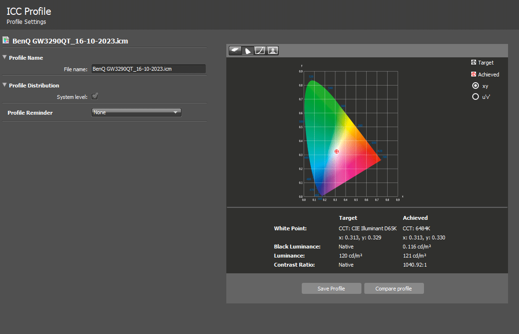This screenshot has width=519, height=334.
Task: Click the white point marker on chart
Action: tap(337, 151)
